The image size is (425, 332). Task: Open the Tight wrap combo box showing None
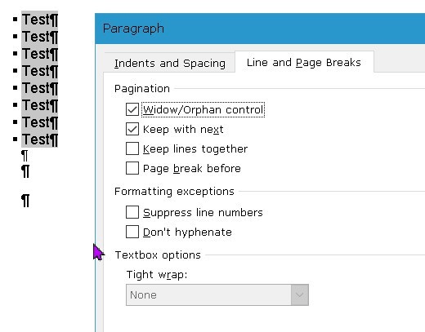tap(217, 295)
